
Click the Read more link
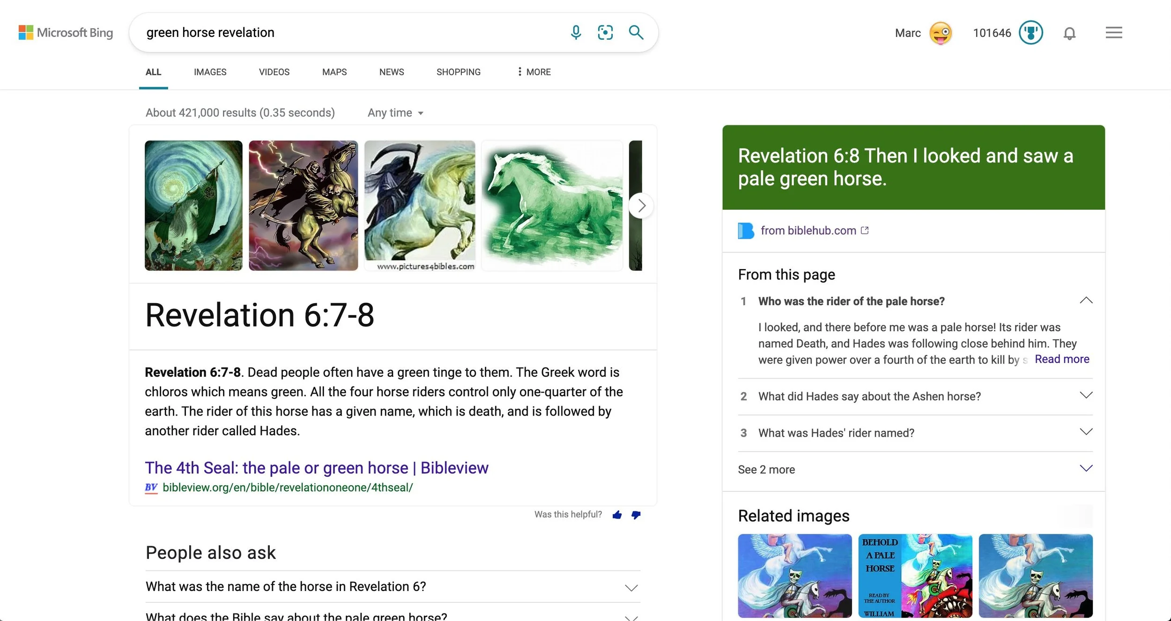point(1061,359)
